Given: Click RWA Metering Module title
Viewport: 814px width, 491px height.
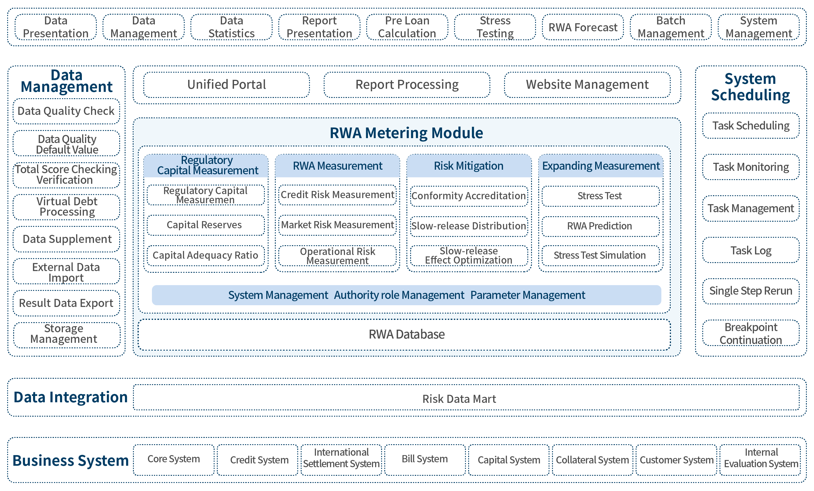Looking at the screenshot, I should pyautogui.click(x=406, y=133).
